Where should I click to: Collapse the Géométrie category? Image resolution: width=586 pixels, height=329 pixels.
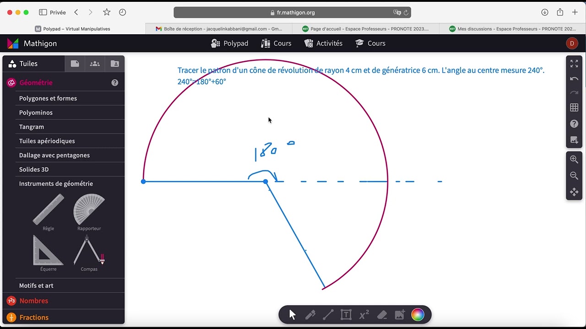(x=36, y=83)
